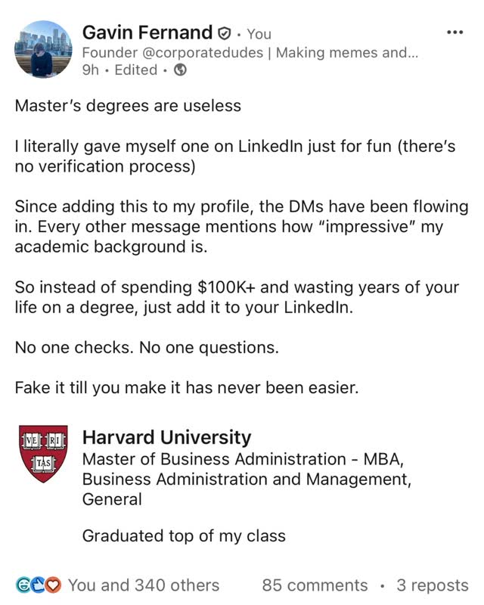Click the "9h" post timestamp

pos(90,70)
